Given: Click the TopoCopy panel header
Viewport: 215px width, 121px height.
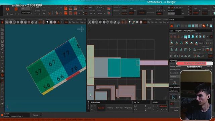Looking at the screenshot, I should 173,61.
